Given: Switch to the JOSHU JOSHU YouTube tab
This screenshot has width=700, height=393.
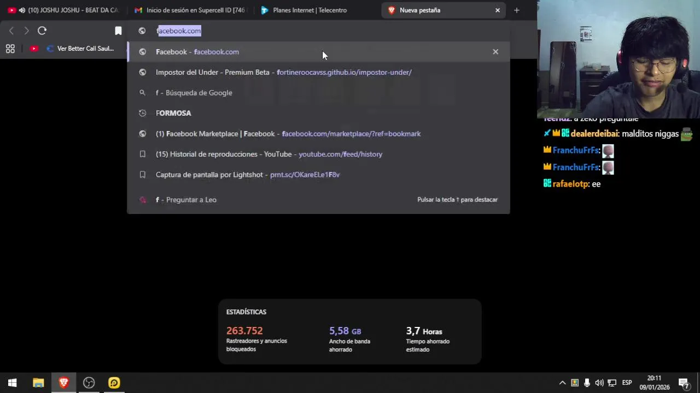Looking at the screenshot, I should [x=65, y=10].
